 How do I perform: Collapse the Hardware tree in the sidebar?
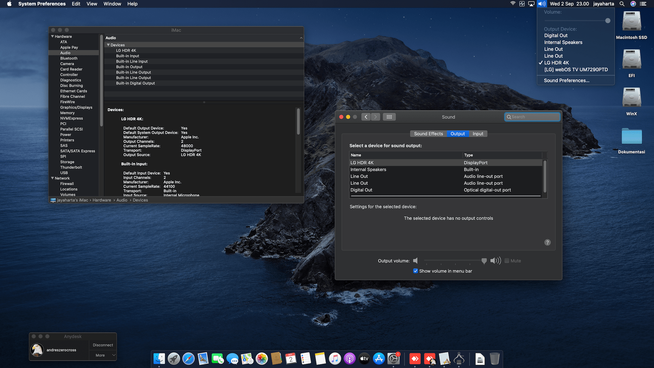coord(52,36)
